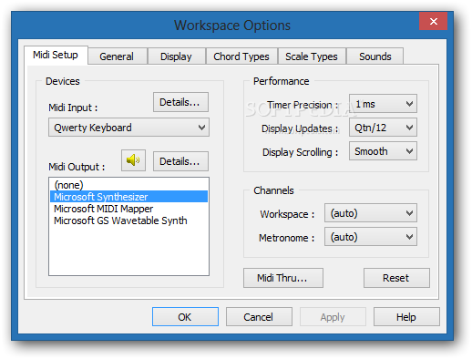Viewport: 472px width, 359px height.
Task: Open Midi Input Details button
Action: pyautogui.click(x=180, y=102)
